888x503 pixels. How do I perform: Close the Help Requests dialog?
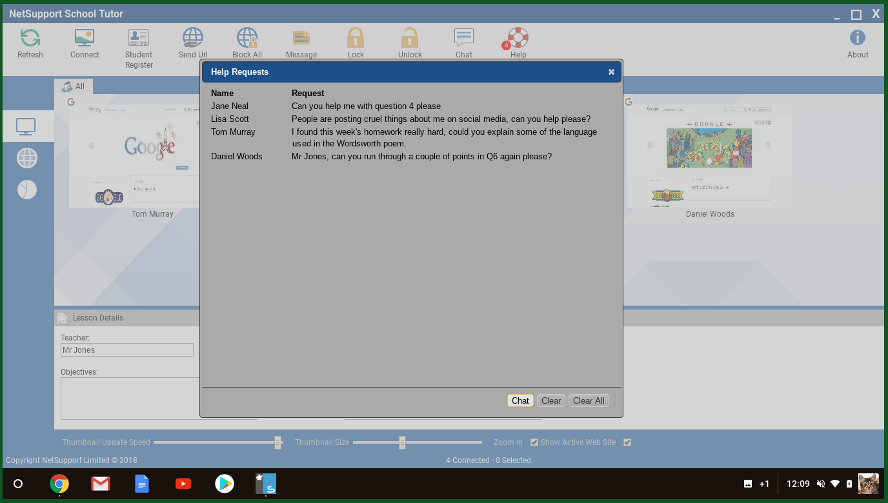point(611,72)
